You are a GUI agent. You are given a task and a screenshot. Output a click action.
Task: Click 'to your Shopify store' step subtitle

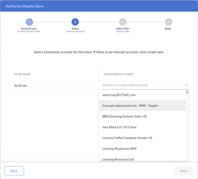(29, 31)
